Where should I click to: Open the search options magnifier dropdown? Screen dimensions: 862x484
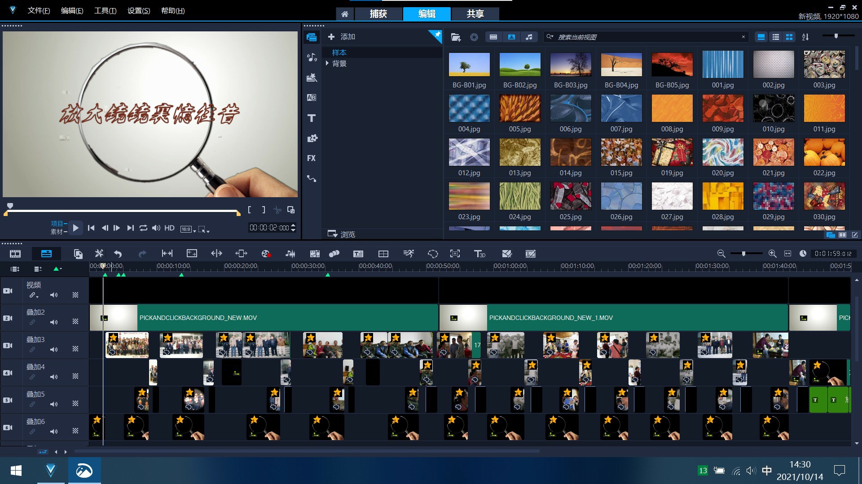coord(550,37)
